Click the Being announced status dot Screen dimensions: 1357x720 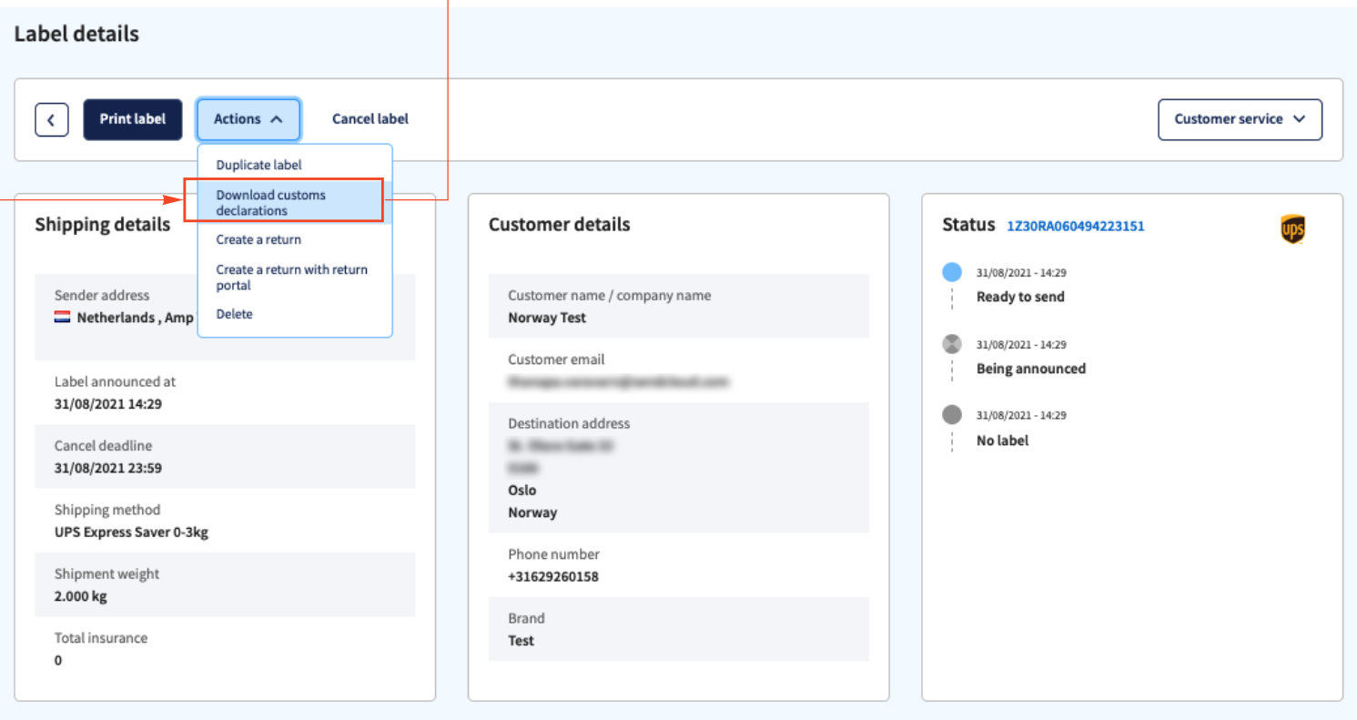(x=952, y=344)
